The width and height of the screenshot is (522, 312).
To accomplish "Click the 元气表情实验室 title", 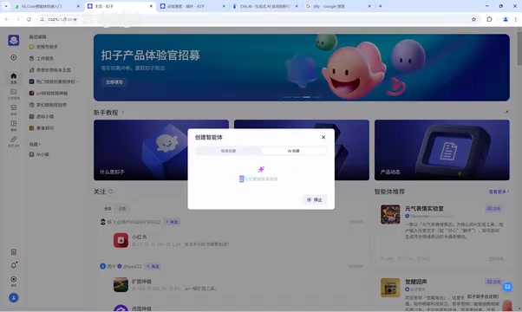I will pyautogui.click(x=424, y=209).
